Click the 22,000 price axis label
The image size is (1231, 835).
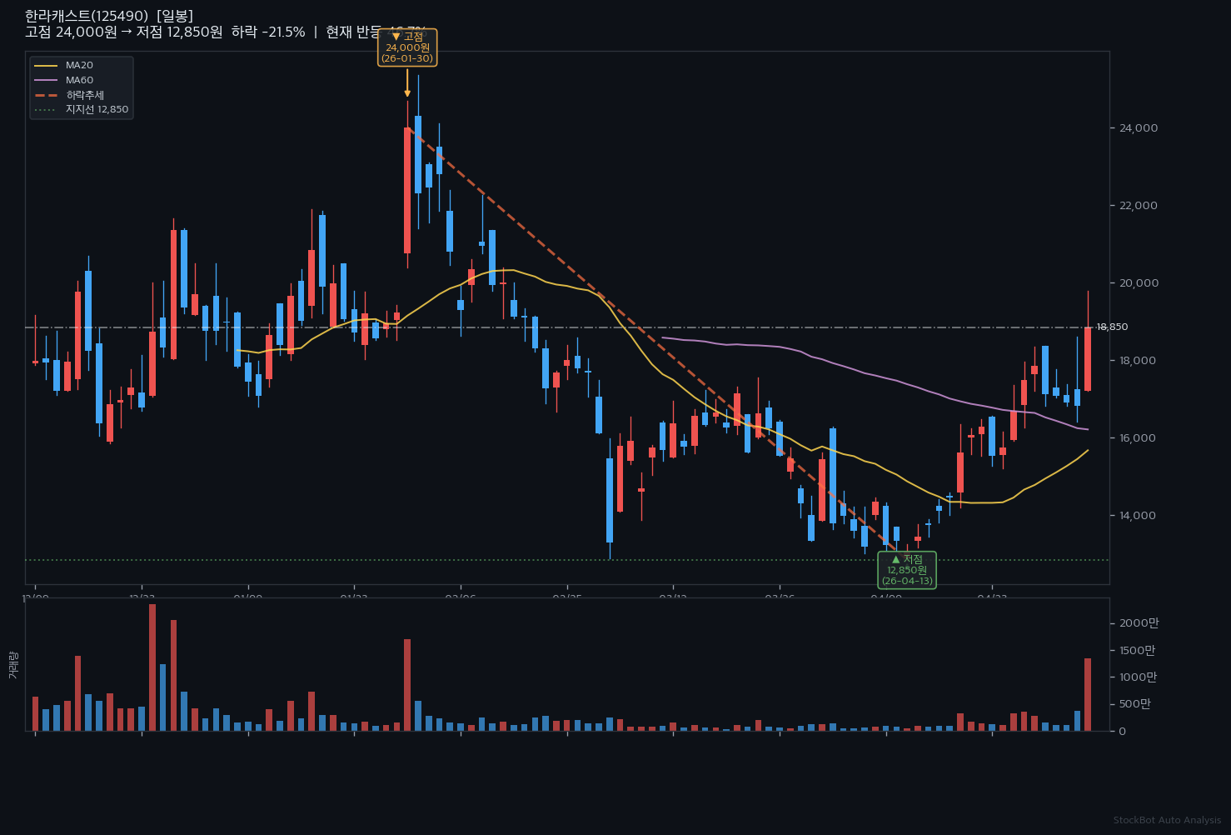[x=1137, y=206]
